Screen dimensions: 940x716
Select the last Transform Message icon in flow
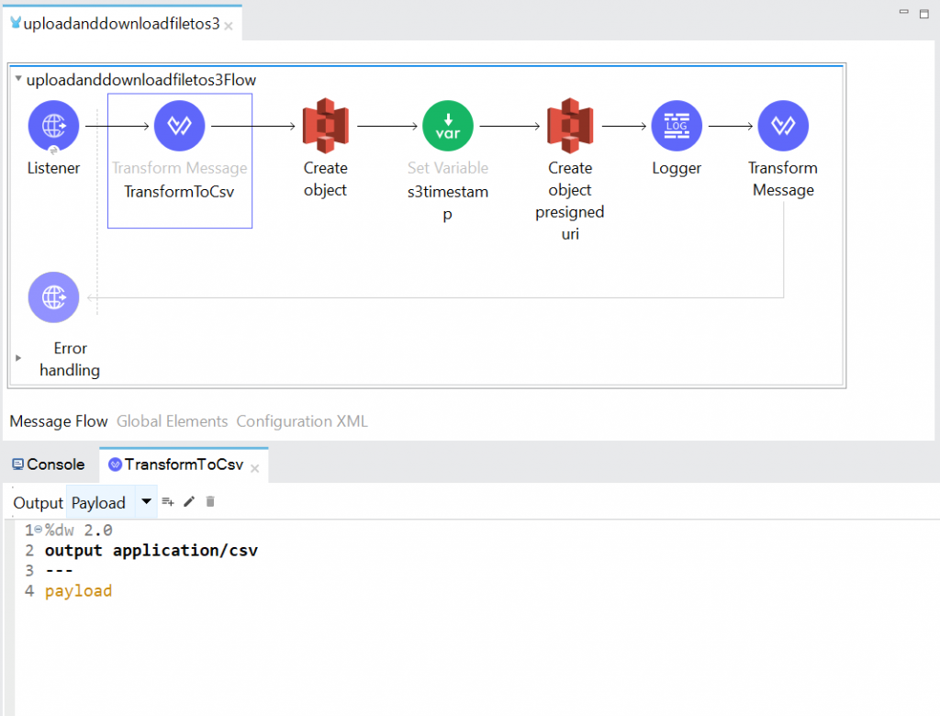click(x=783, y=126)
